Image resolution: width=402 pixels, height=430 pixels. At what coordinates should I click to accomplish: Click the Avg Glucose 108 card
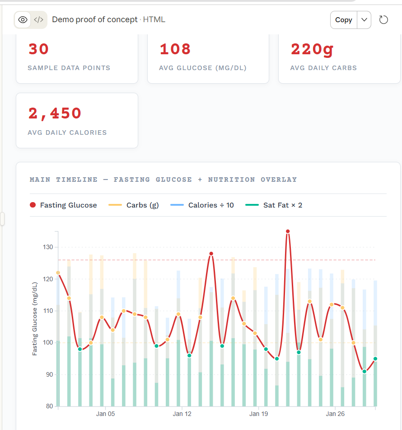pyautogui.click(x=208, y=58)
